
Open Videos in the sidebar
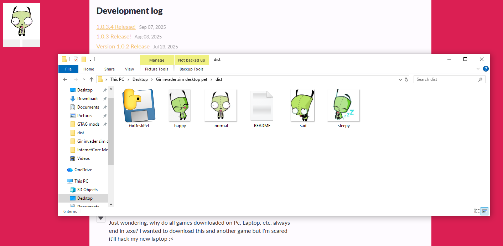coord(83,158)
